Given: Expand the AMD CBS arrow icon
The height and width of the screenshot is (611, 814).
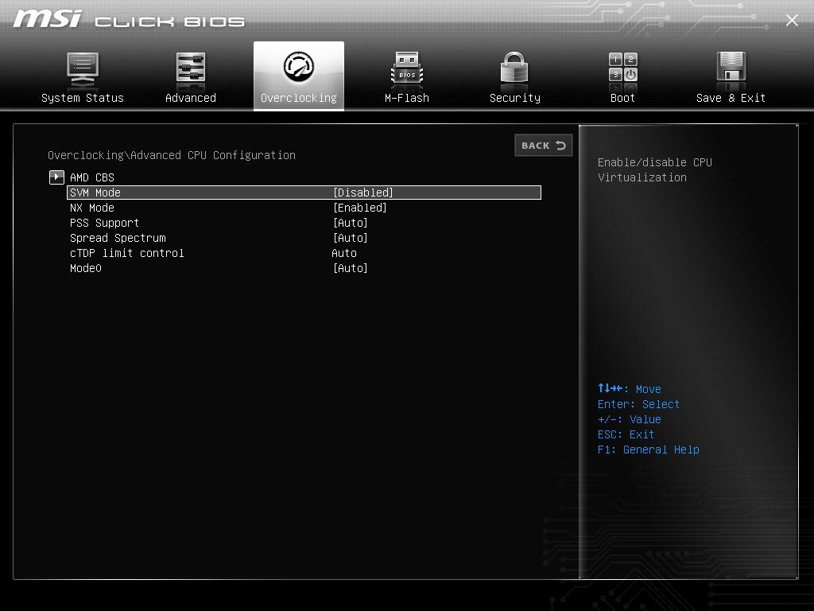Looking at the screenshot, I should (56, 177).
